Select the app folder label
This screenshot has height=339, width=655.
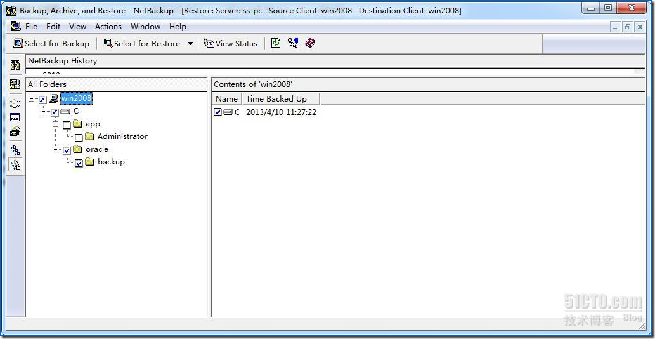tap(93, 124)
